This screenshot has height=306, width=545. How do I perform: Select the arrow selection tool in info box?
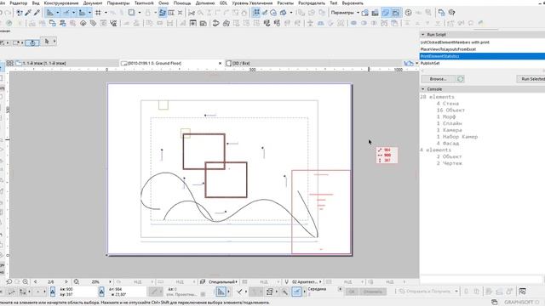click(47, 42)
